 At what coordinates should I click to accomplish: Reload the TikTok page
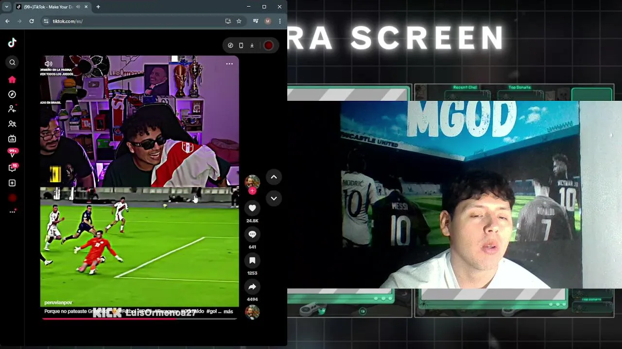tap(32, 21)
